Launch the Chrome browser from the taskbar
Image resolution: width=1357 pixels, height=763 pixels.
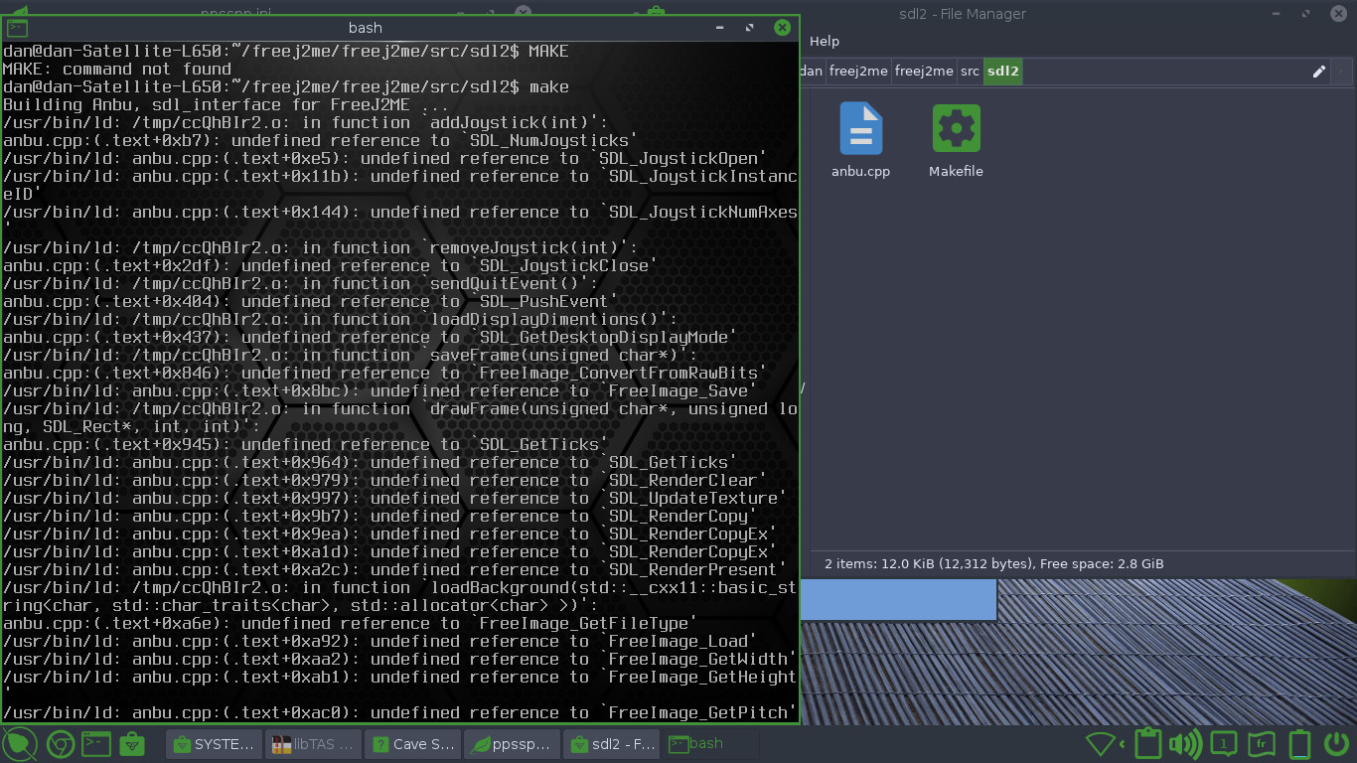(59, 743)
